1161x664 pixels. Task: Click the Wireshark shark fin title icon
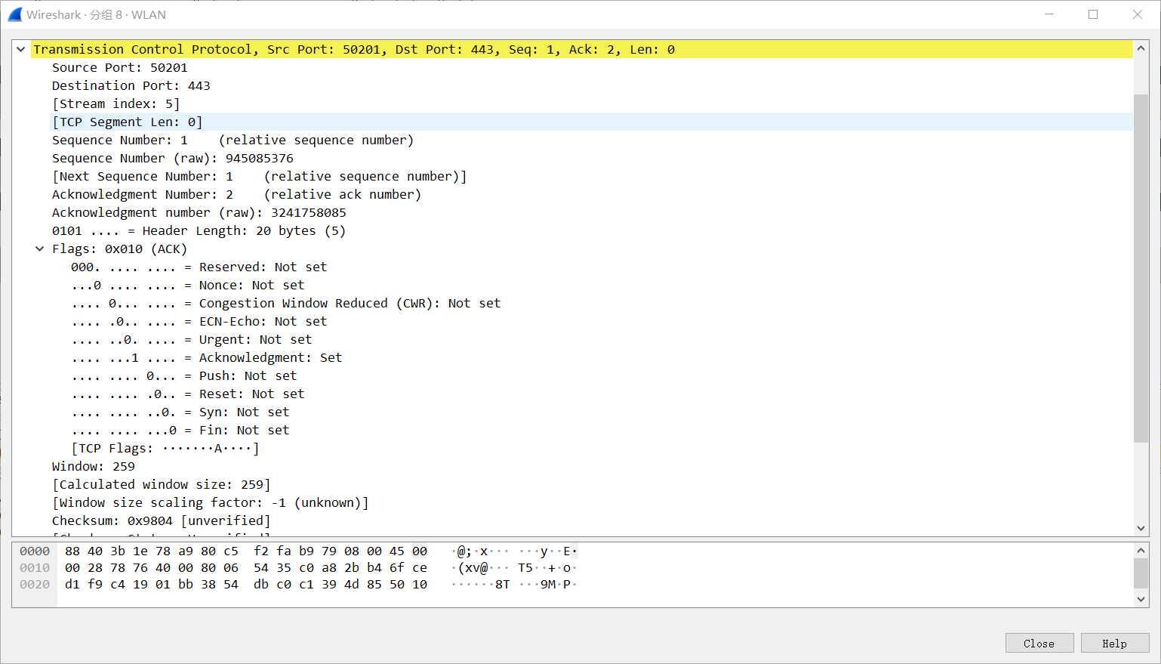point(15,14)
